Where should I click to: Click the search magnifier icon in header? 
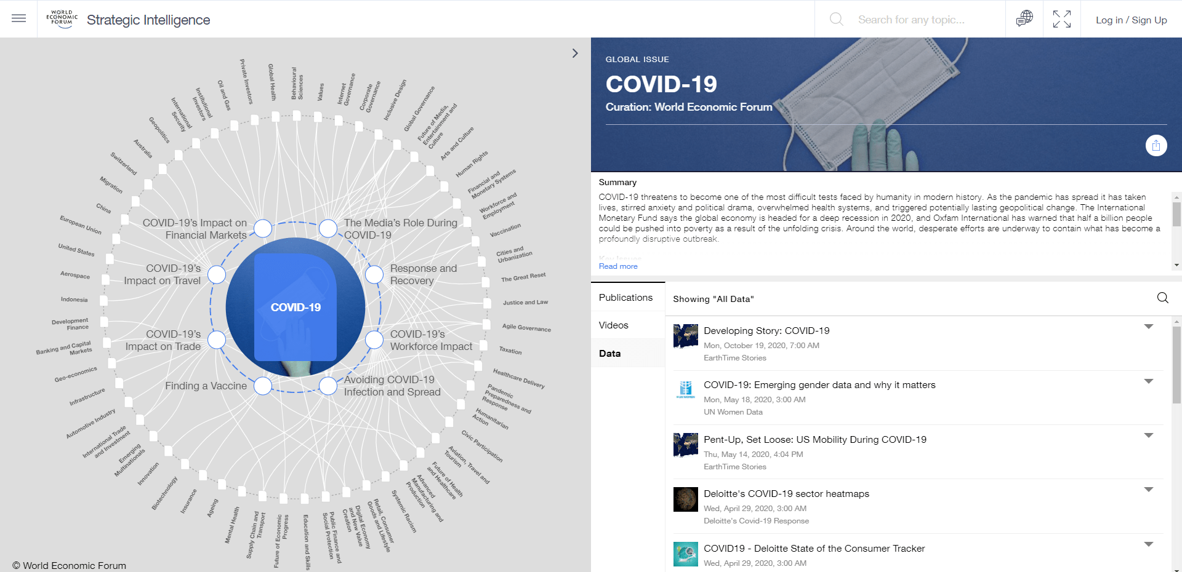click(x=836, y=19)
